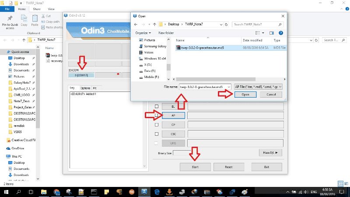The height and width of the screenshot is (197, 350).
Task: Click the search magnifier in Open dialog
Action: click(280, 25)
